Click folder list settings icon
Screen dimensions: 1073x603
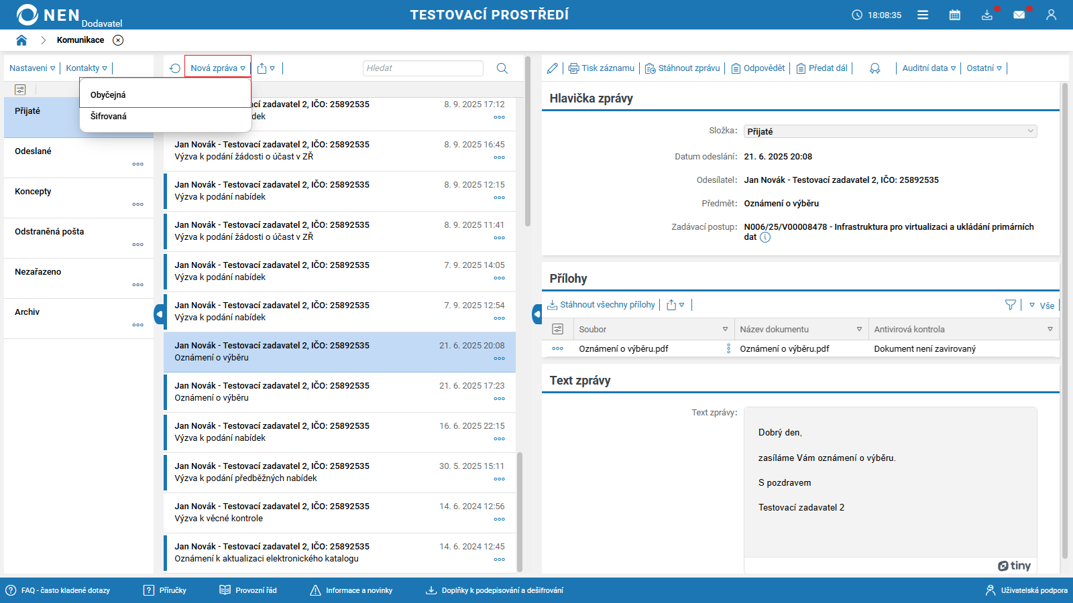coord(20,90)
